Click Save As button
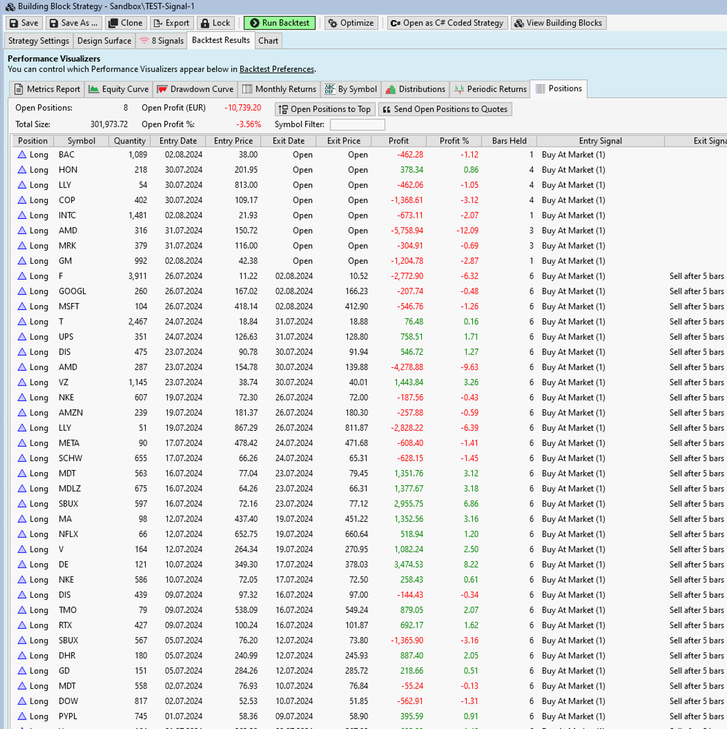This screenshot has width=727, height=729. (x=74, y=23)
